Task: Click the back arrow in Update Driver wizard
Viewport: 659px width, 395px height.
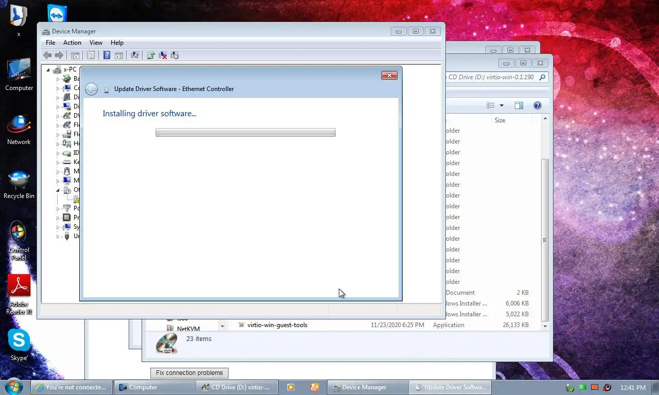Action: pos(91,89)
